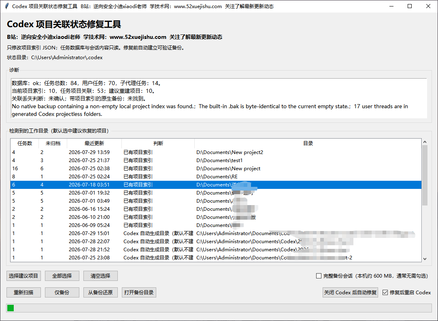The height and width of the screenshot is (321, 438).
Task: Toggle 完整备份会话 checkbox
Action: point(319,276)
